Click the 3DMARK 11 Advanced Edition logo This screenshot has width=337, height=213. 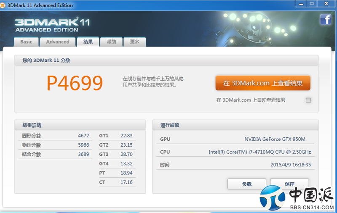[x=52, y=25]
